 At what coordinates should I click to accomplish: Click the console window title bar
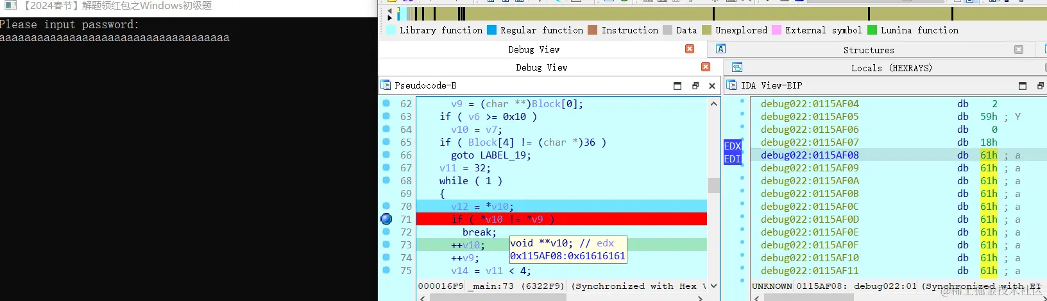click(x=189, y=6)
